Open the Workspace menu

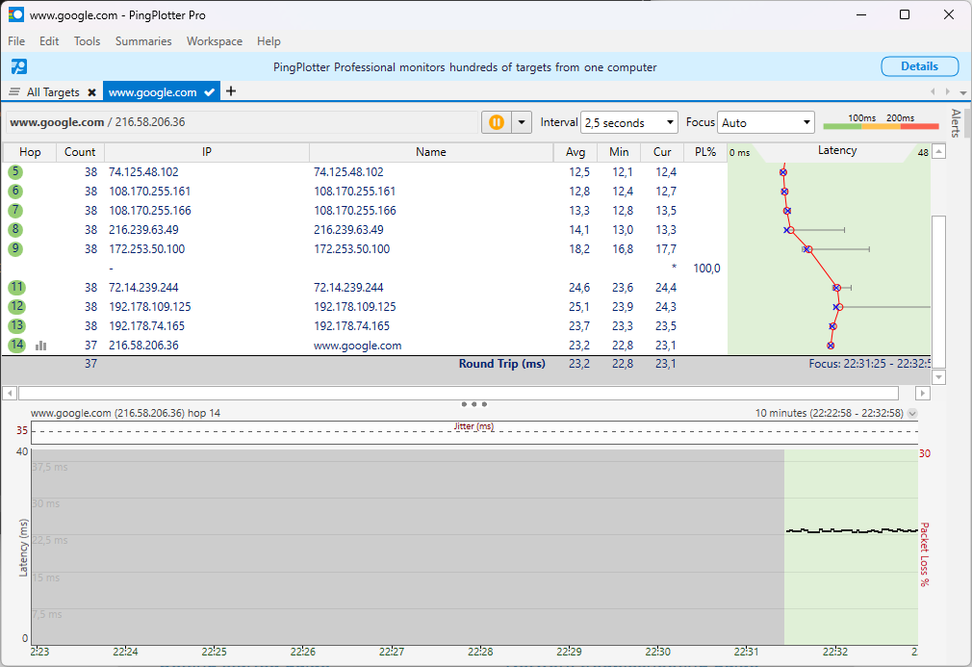215,41
